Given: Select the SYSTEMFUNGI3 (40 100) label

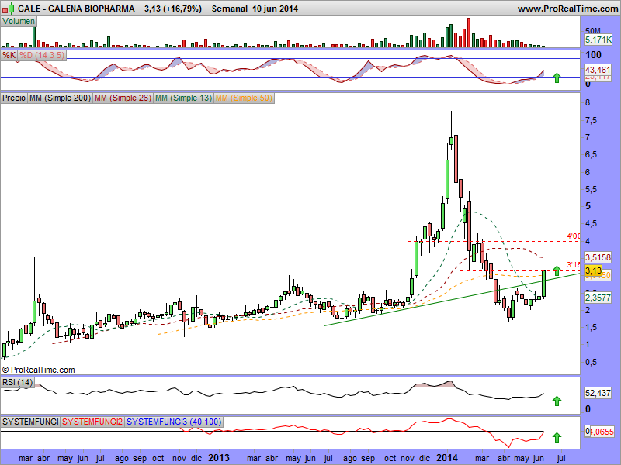Looking at the screenshot, I should tap(174, 422).
